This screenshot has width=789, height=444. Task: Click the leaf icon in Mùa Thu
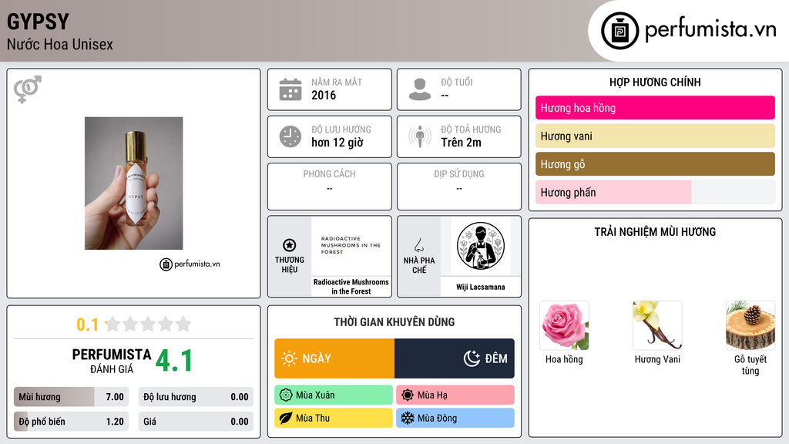[x=285, y=418]
